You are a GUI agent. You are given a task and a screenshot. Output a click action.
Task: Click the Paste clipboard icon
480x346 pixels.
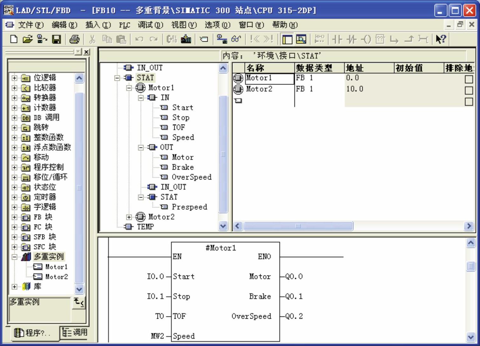click(x=121, y=39)
